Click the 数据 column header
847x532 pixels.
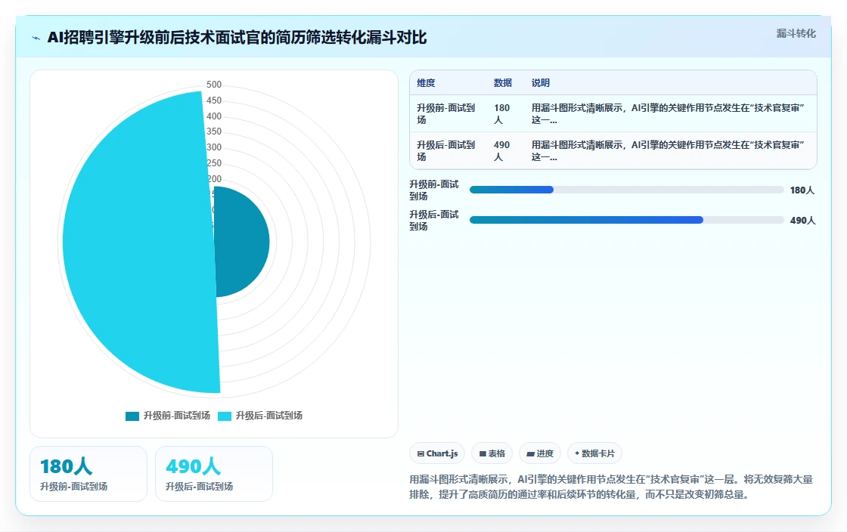(x=502, y=82)
